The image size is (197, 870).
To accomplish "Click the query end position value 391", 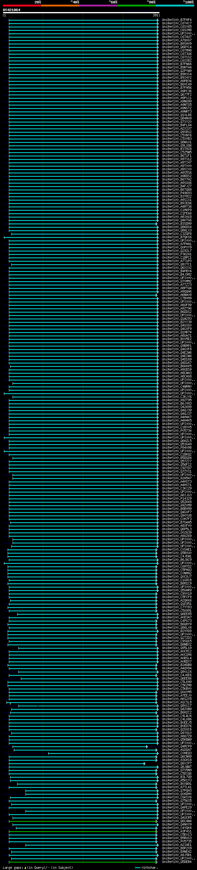I will coord(155,15).
